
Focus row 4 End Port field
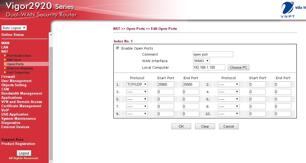click(x=283, y=92)
